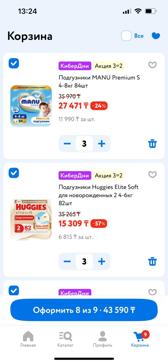The width and height of the screenshot is (168, 363).
Task: Uncheck the third cart item checkbox
Action: (14, 290)
